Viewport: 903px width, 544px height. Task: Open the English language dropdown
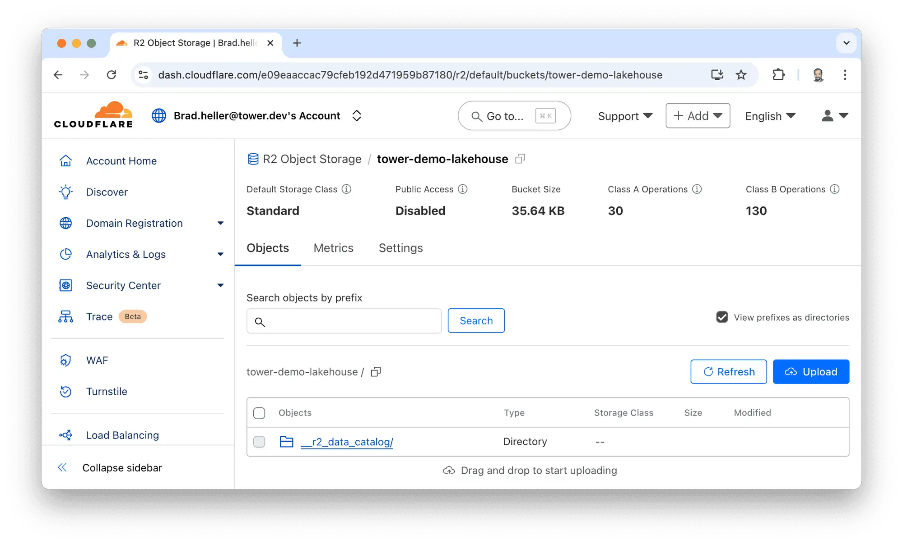pos(770,116)
